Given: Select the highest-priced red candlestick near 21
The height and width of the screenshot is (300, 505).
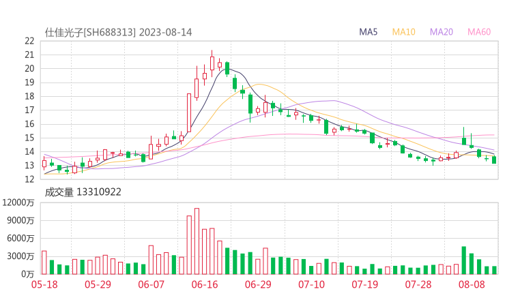Looking at the screenshot, I should coord(212,63).
